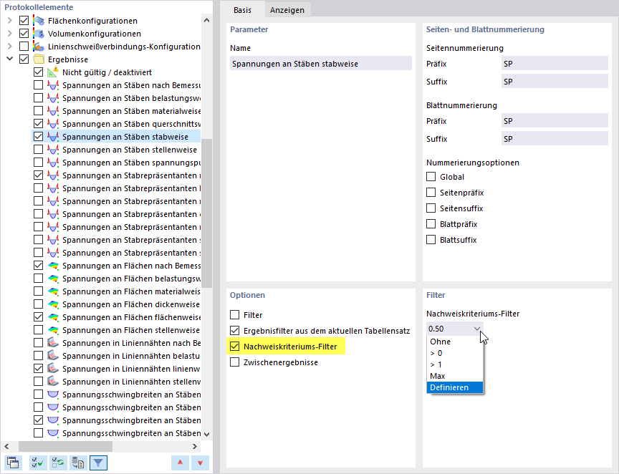Viewport: 619px width, 474px height.
Task: Click the Volumenkonfigurationen row icon
Action: click(x=39, y=34)
